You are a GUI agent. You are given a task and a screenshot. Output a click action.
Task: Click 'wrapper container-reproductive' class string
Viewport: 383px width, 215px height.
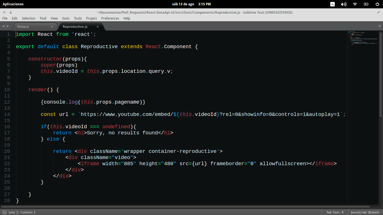tap(170, 151)
